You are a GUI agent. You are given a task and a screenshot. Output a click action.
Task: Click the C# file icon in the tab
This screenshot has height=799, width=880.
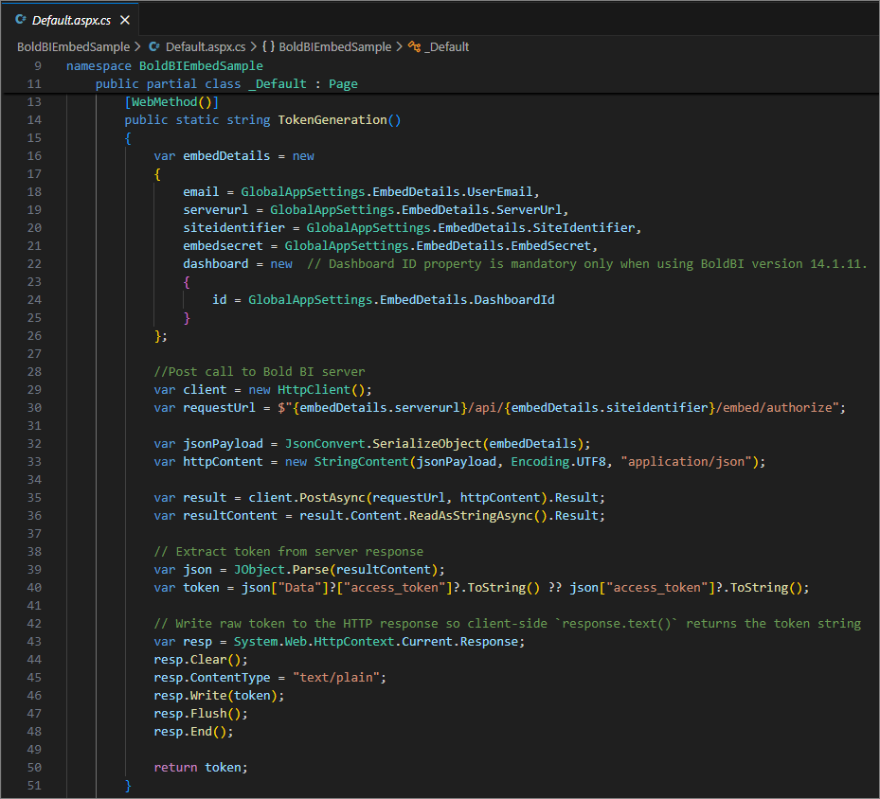pyautogui.click(x=21, y=19)
